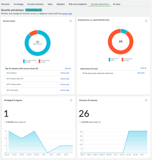Open Access map for AICT Analytics

point(65,73)
